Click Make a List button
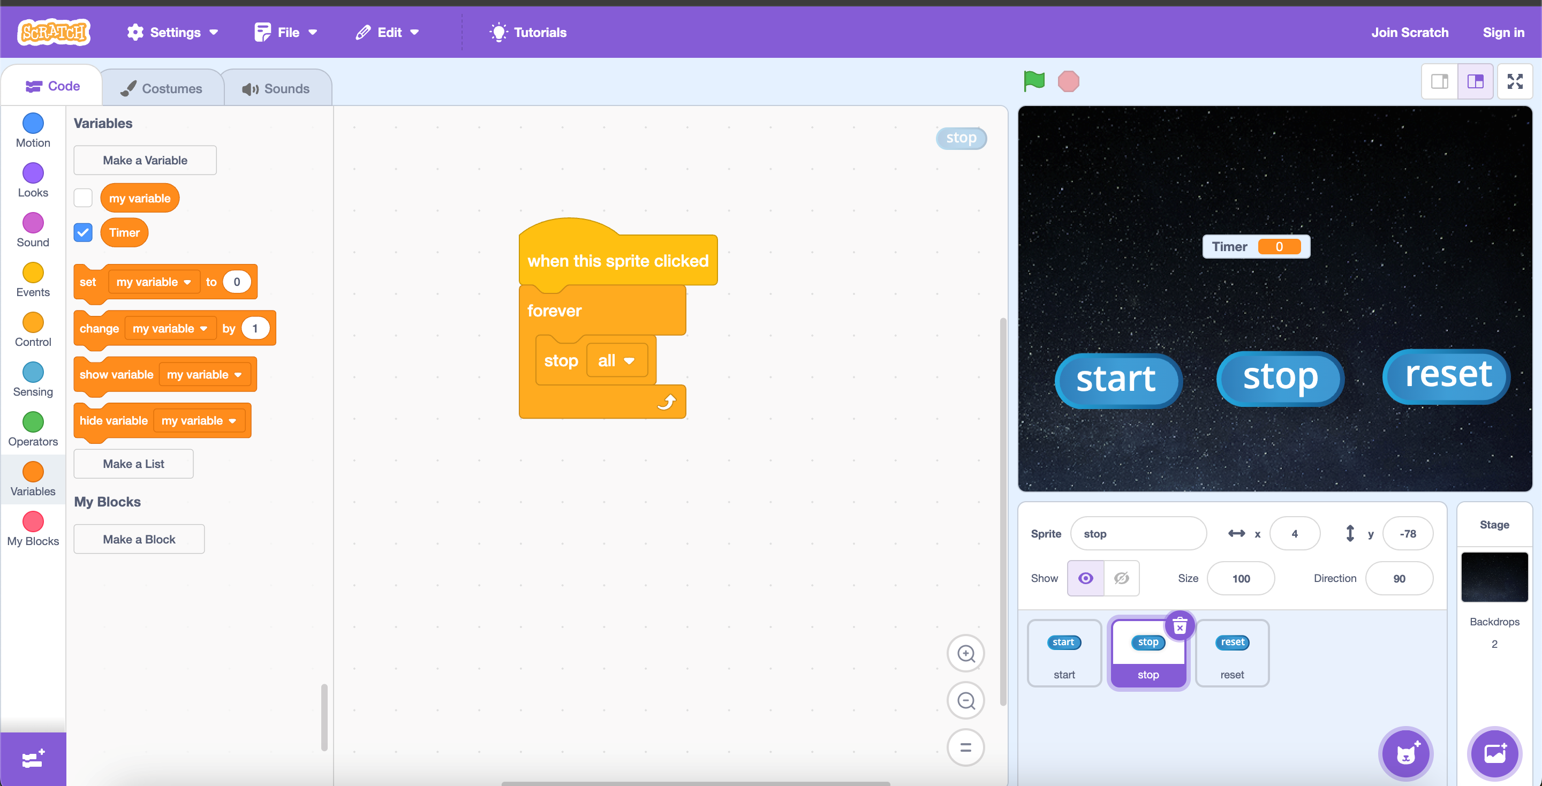The image size is (1542, 786). tap(133, 463)
